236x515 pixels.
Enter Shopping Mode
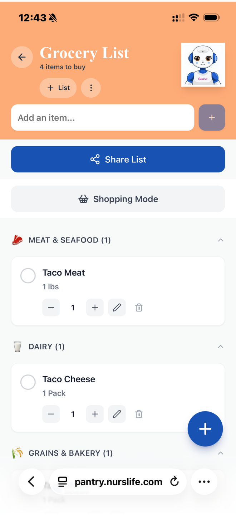pos(118,199)
